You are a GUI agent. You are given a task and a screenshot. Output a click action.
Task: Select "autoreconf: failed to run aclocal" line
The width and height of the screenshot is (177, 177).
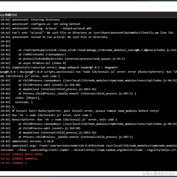coord(54,37)
